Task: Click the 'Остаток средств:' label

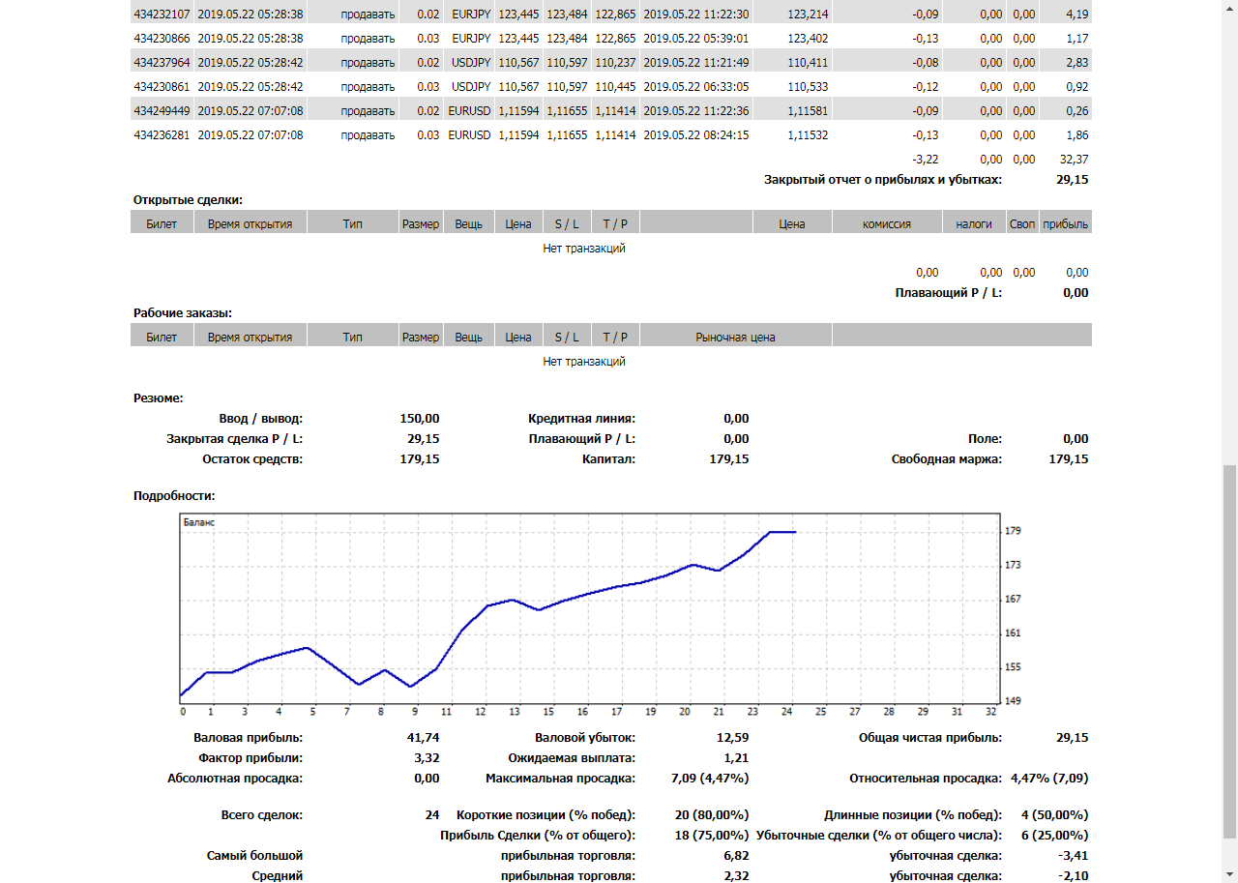Action: (x=252, y=459)
